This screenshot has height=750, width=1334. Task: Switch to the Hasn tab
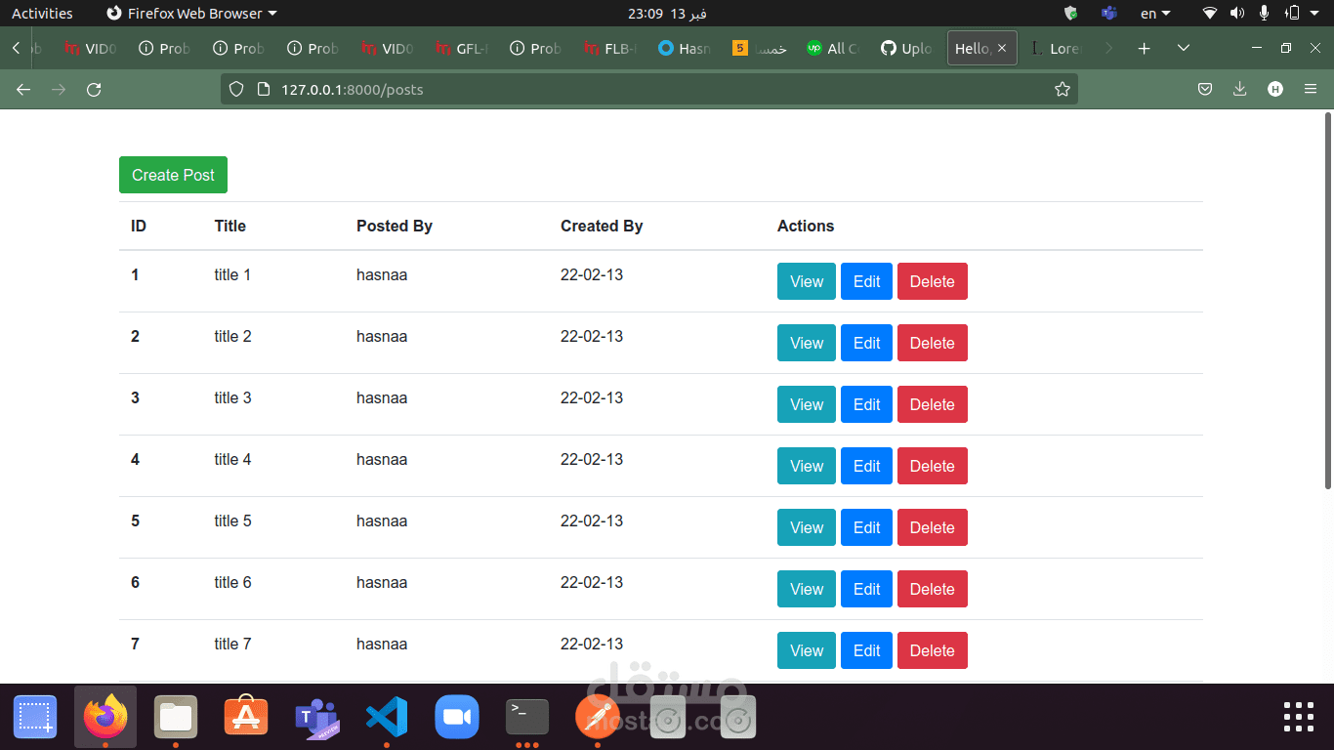click(x=684, y=48)
